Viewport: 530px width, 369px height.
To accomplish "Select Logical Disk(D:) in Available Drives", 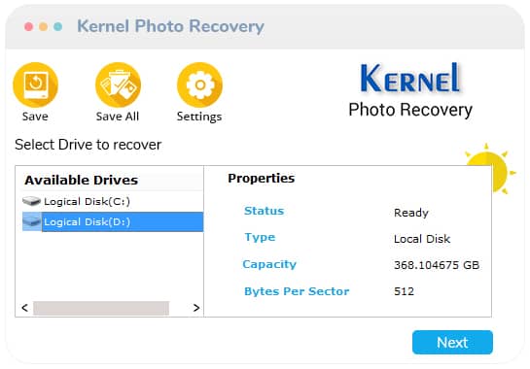I will click(x=113, y=221).
